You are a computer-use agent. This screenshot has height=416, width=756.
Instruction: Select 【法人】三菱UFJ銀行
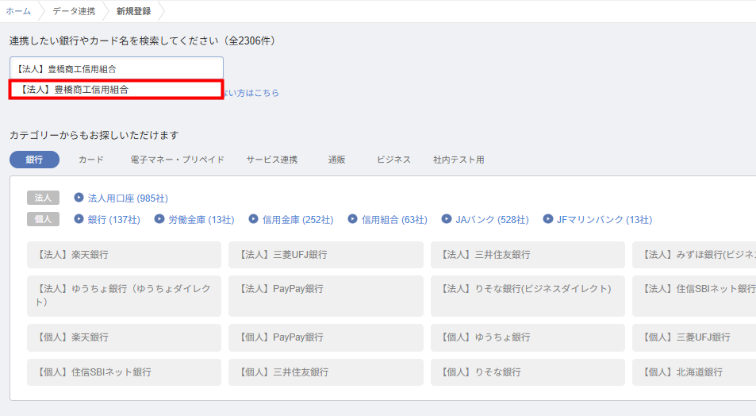click(x=326, y=255)
